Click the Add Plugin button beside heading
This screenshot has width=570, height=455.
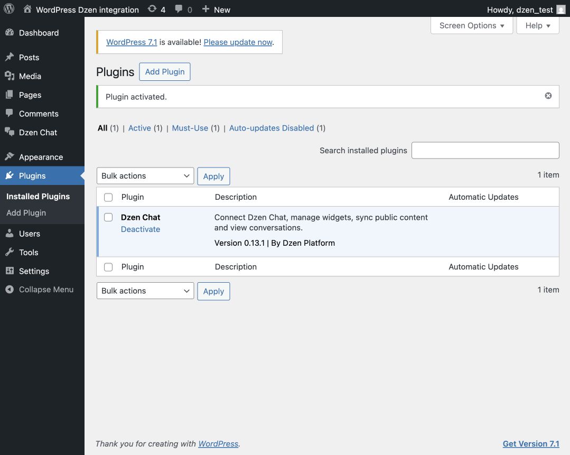pyautogui.click(x=165, y=72)
